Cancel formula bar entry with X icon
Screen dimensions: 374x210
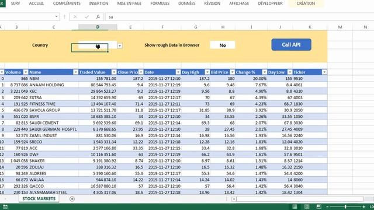[75, 17]
